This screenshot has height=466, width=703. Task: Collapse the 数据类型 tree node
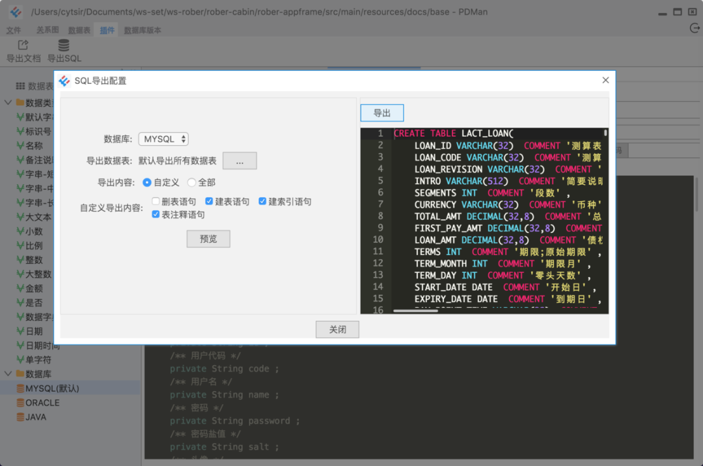click(8, 102)
